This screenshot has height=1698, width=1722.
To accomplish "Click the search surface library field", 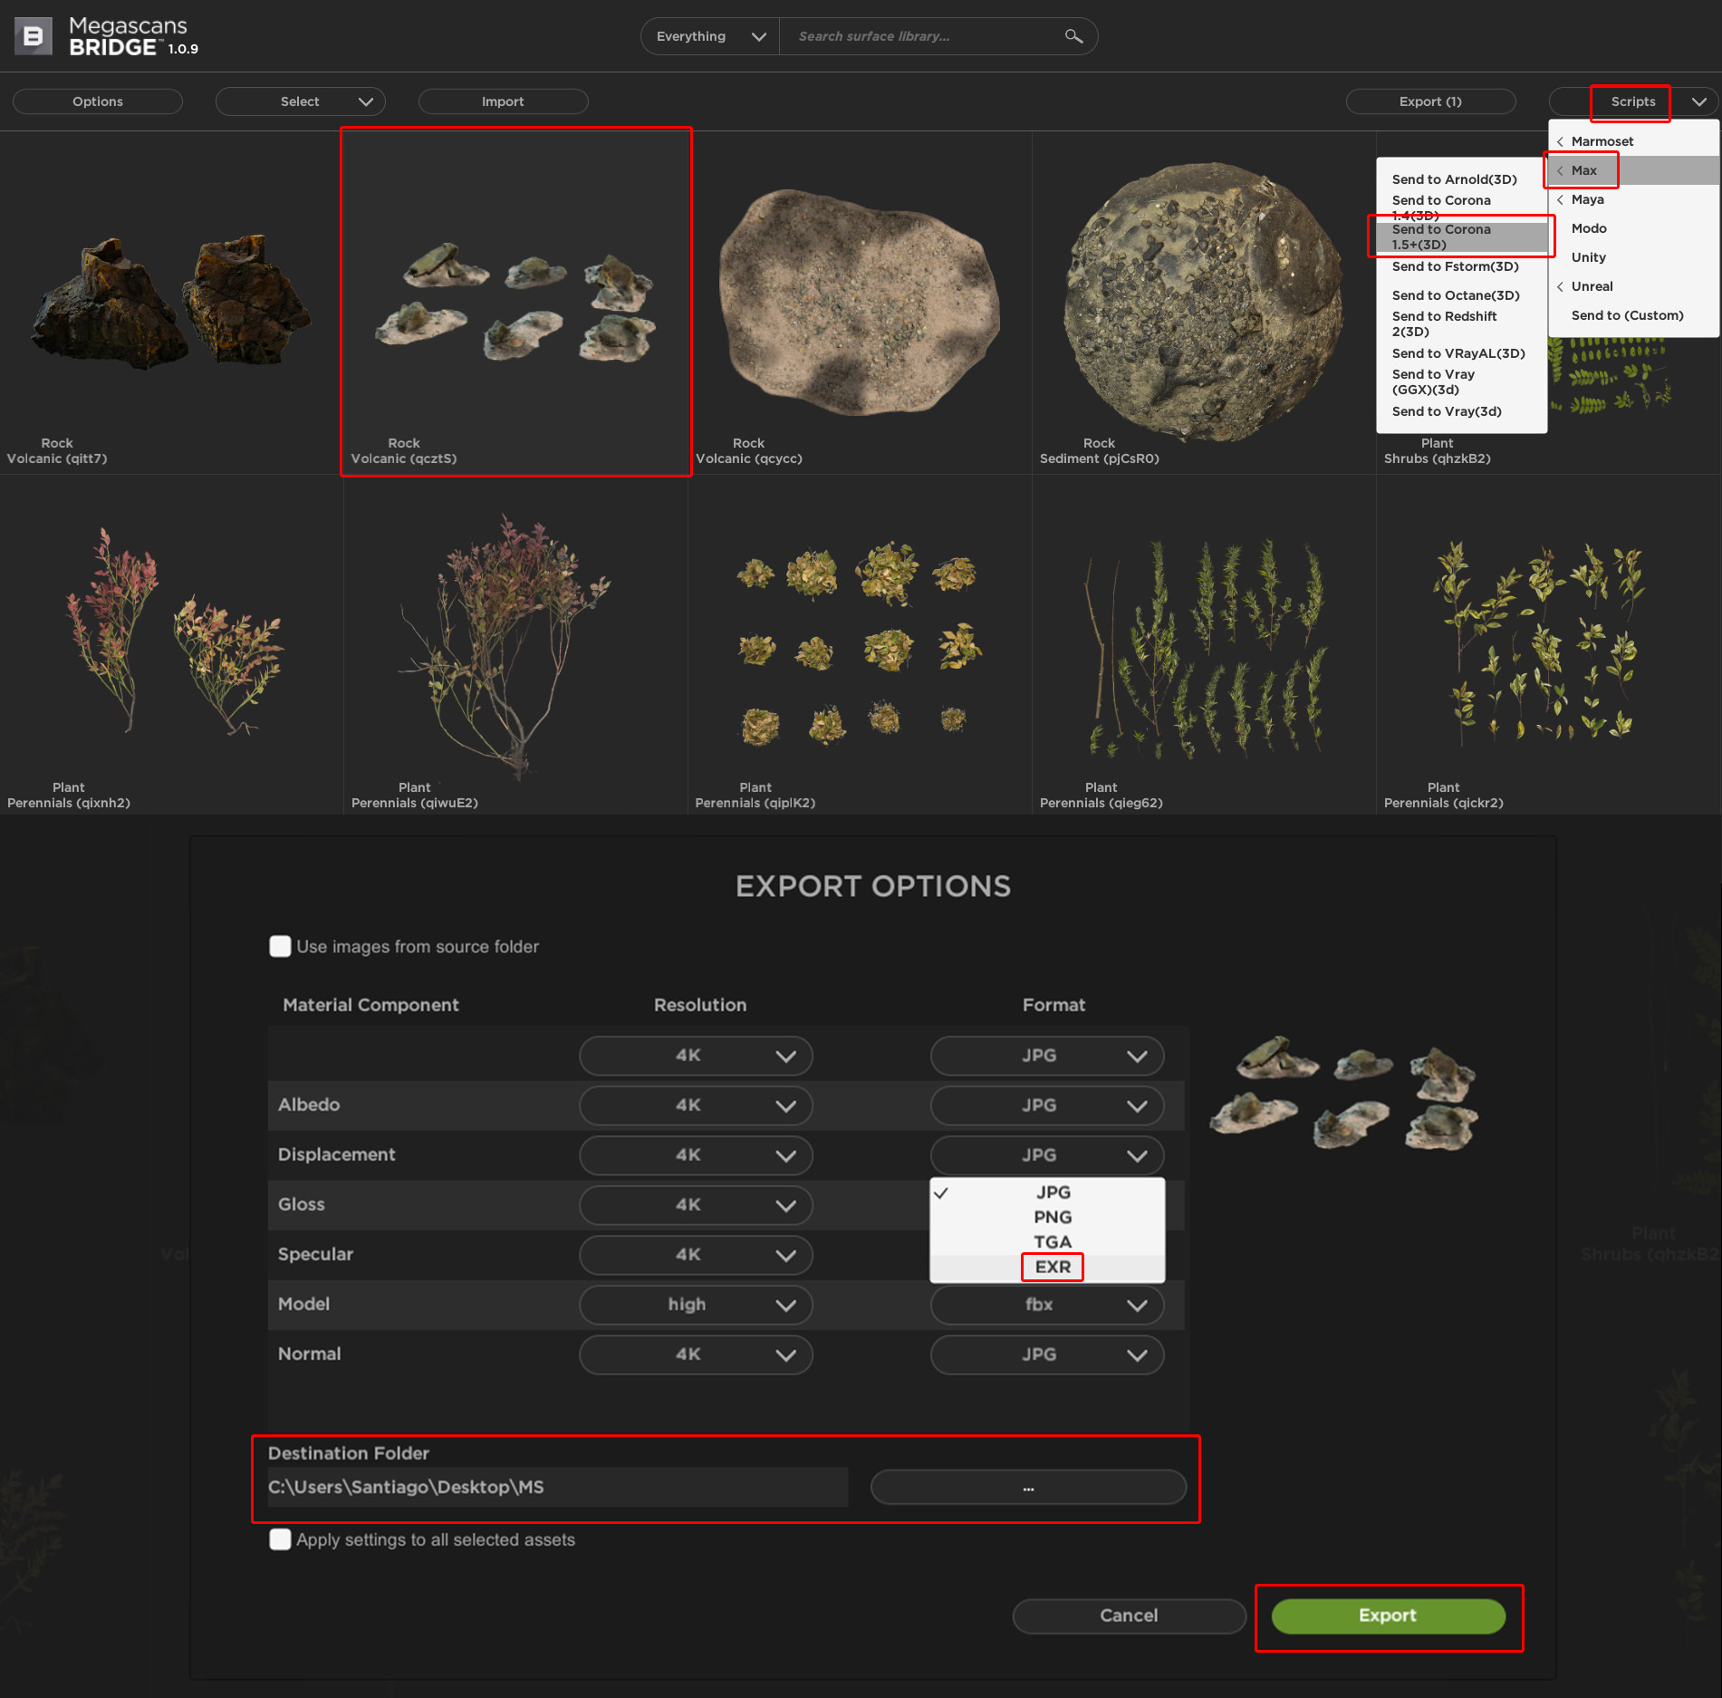I will click(924, 36).
